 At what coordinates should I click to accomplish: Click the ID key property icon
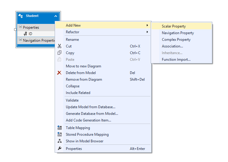pos(25,34)
